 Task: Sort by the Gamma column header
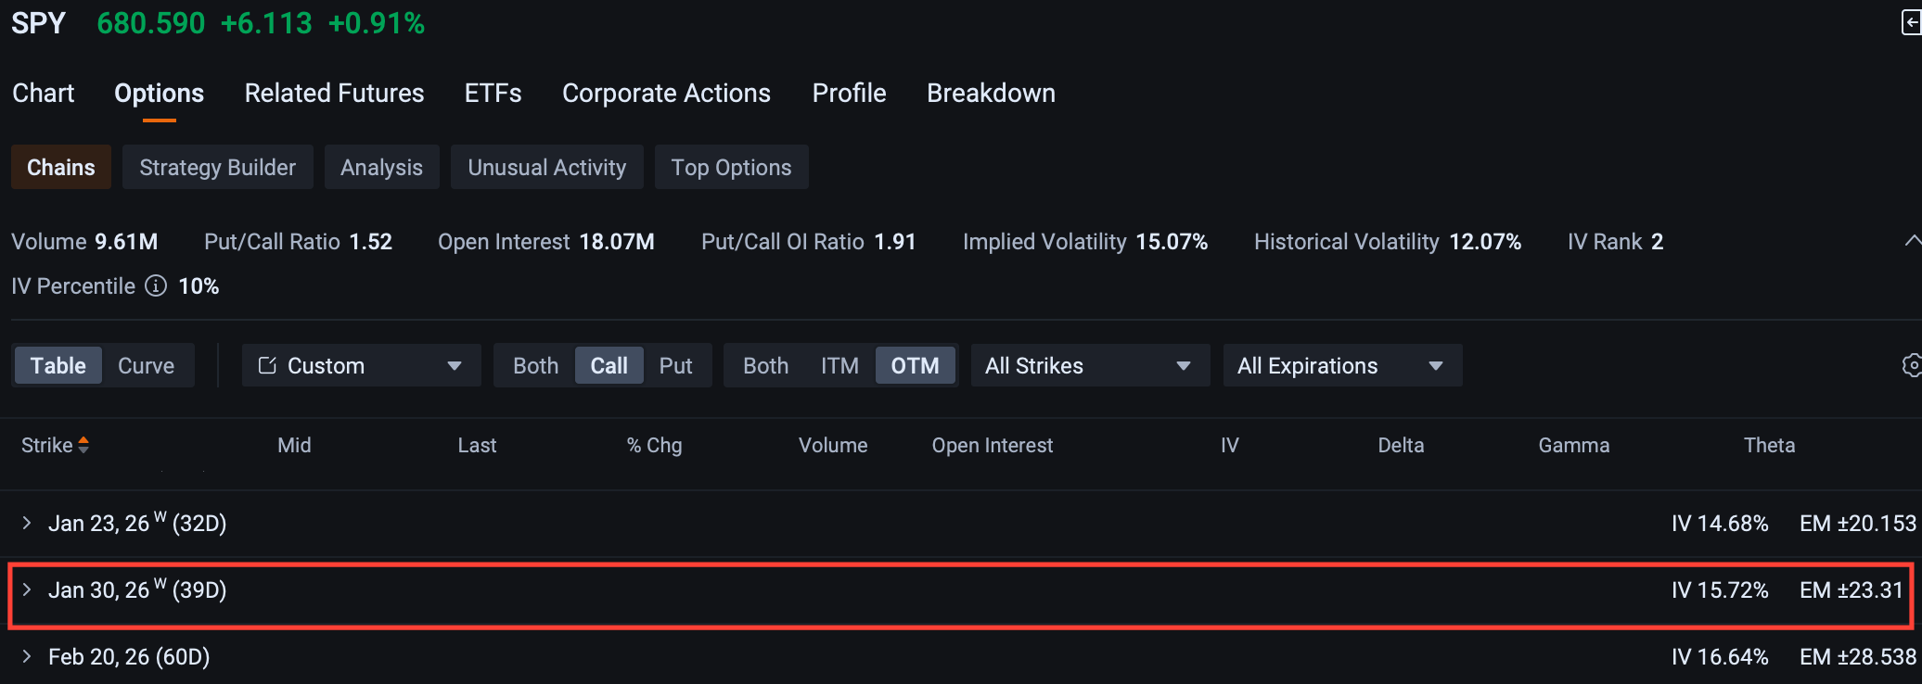pos(1574,445)
